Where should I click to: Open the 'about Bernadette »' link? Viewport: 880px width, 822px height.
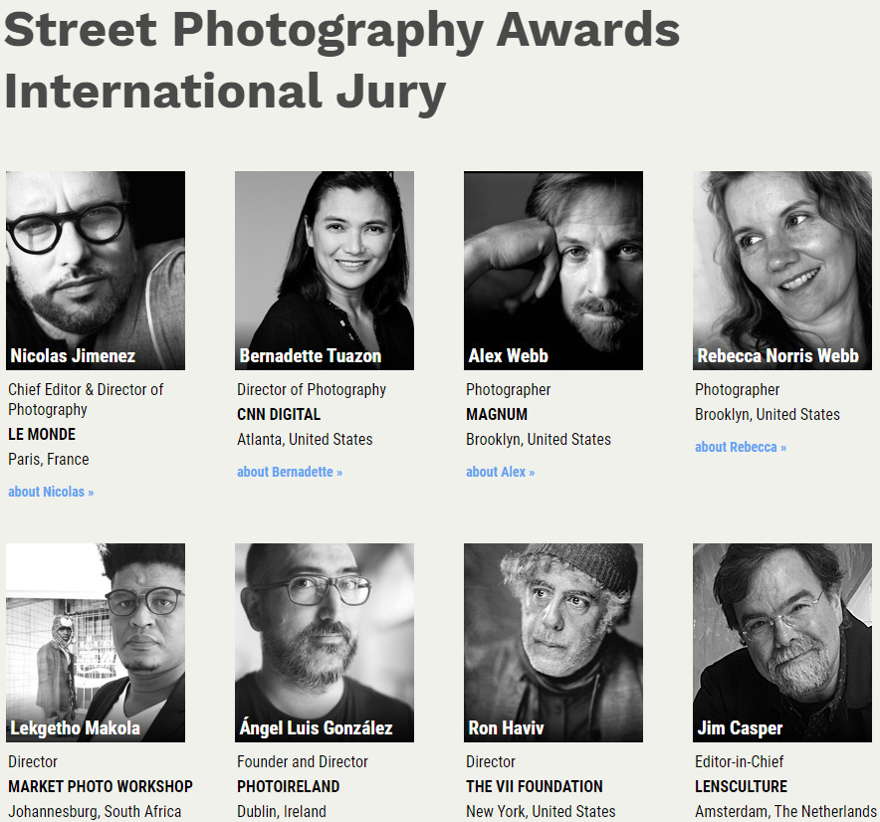point(290,472)
